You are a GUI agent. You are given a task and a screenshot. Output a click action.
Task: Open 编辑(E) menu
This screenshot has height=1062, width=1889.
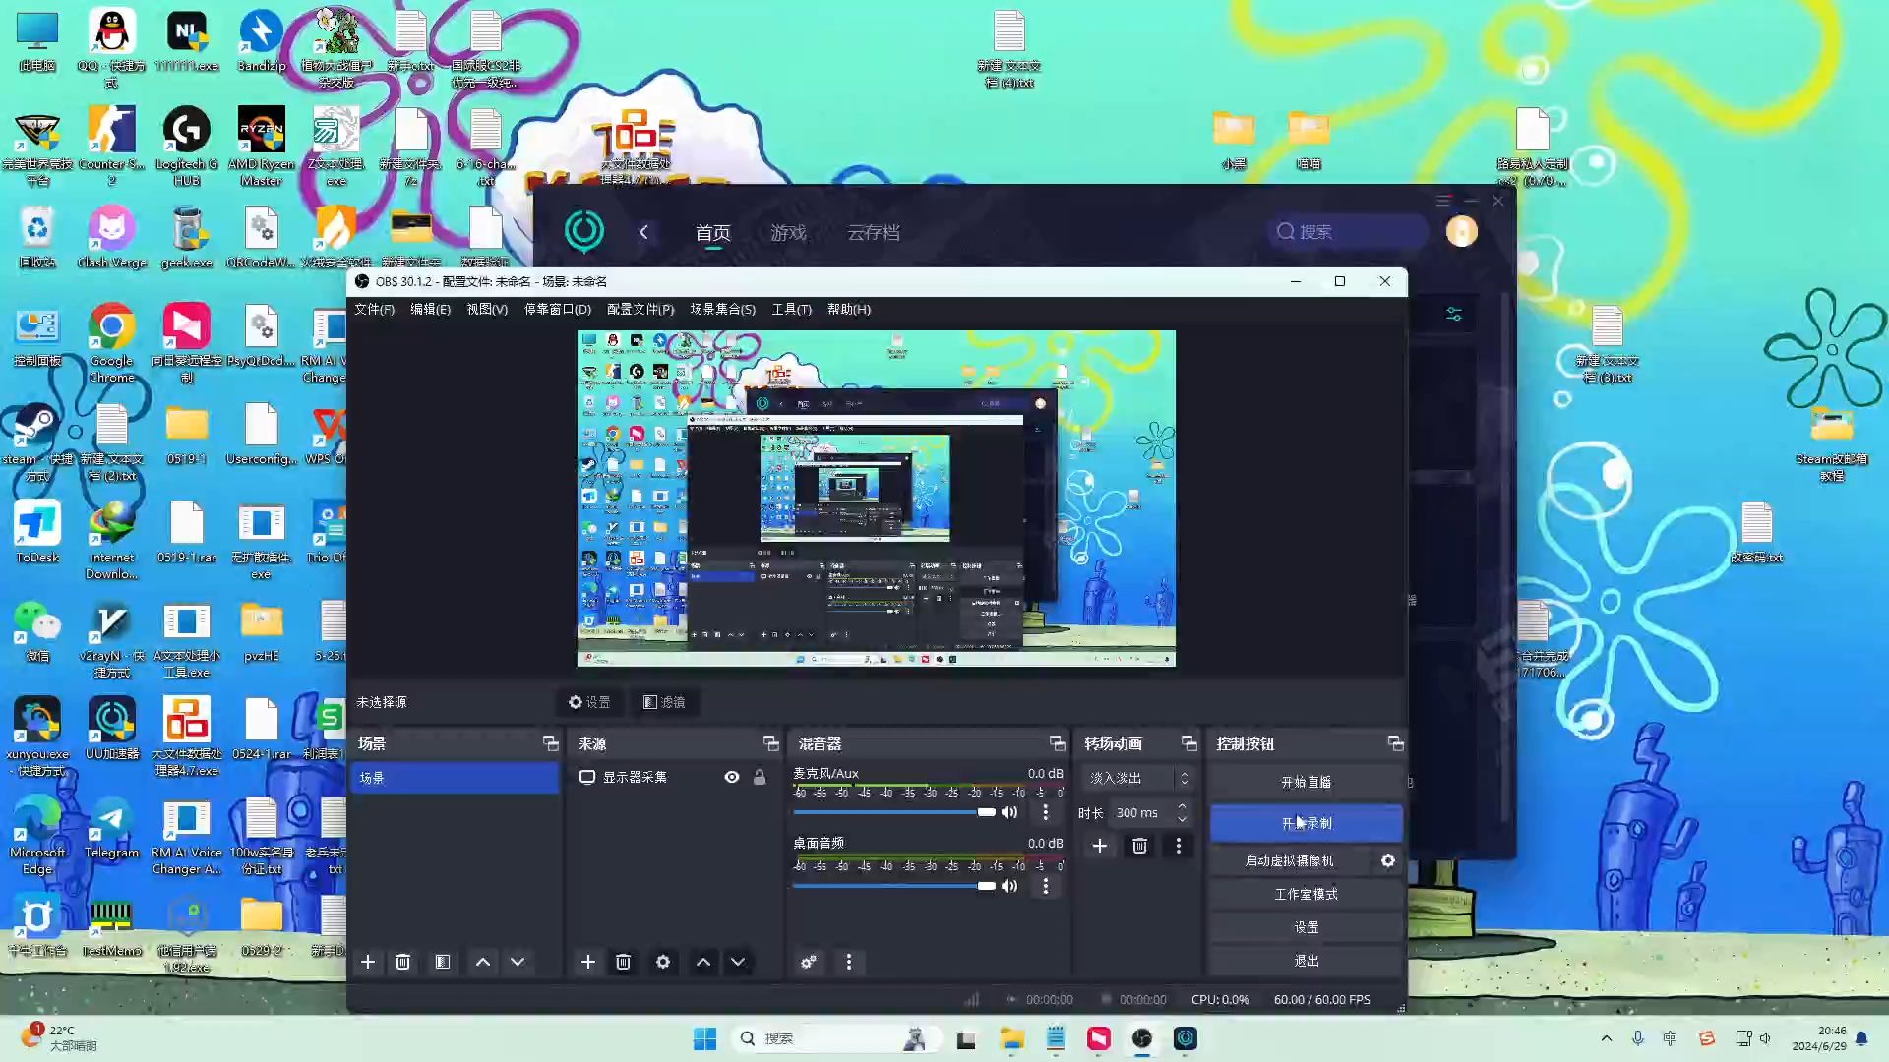(430, 309)
